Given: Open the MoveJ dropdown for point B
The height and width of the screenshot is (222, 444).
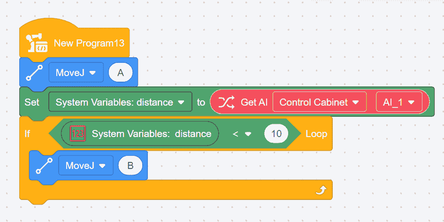Looking at the screenshot, I should 85,166.
